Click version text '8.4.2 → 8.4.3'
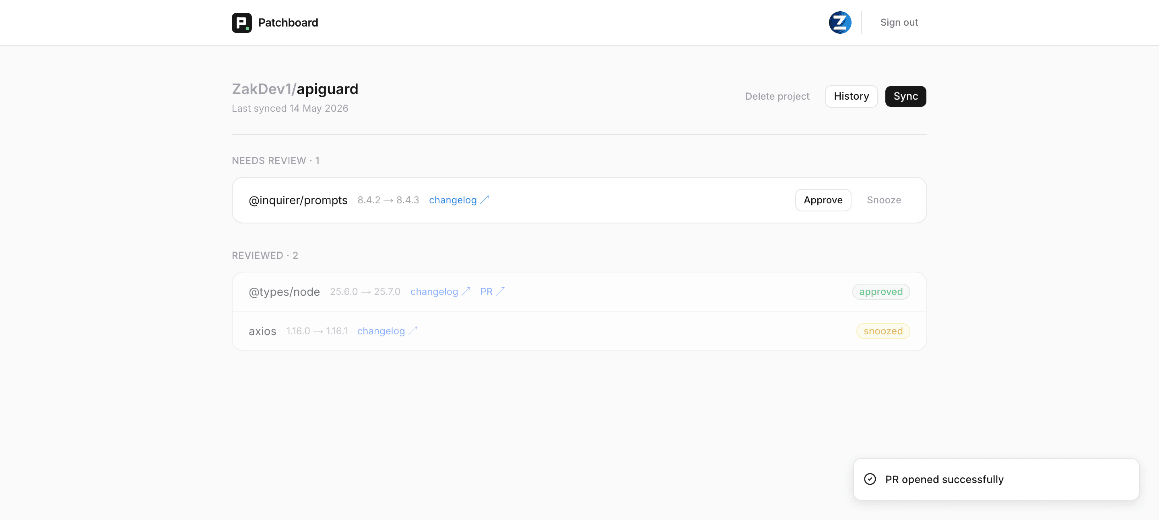 click(x=388, y=200)
